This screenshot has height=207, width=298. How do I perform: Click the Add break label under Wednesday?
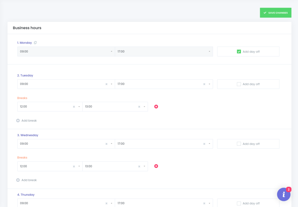29,180
